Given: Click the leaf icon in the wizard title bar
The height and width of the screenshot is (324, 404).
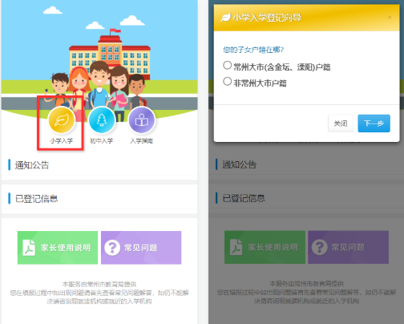Looking at the screenshot, I should tap(225, 18).
